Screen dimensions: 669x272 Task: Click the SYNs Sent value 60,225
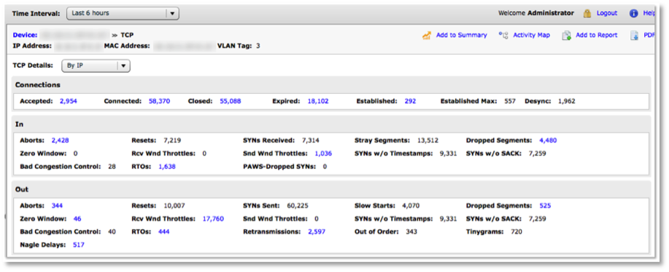click(298, 206)
